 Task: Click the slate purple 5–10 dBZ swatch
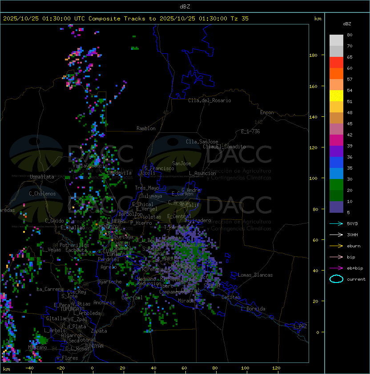pyautogui.click(x=336, y=207)
